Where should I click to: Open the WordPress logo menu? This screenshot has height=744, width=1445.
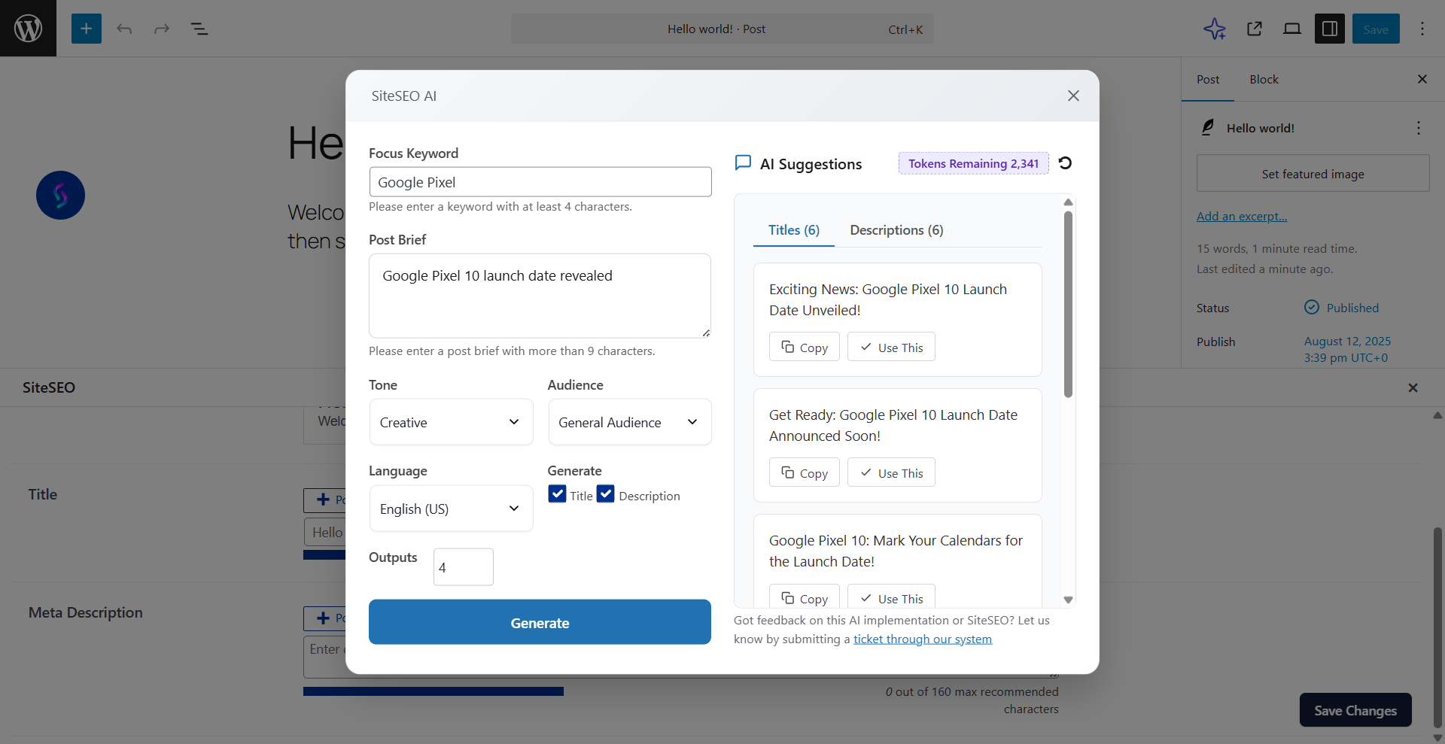(x=28, y=28)
